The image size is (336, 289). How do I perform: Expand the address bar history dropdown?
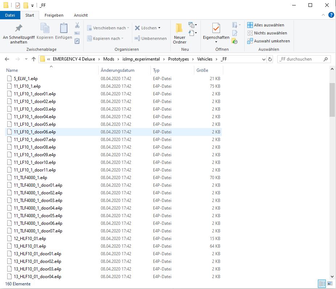[x=263, y=59]
